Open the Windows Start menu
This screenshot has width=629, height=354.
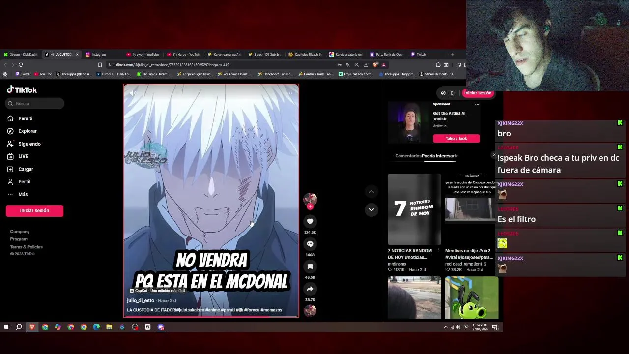(x=6, y=327)
